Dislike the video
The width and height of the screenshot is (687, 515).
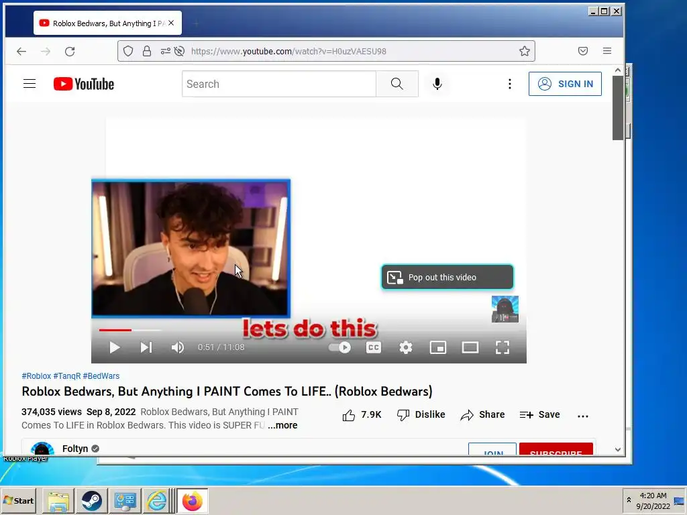(421, 414)
